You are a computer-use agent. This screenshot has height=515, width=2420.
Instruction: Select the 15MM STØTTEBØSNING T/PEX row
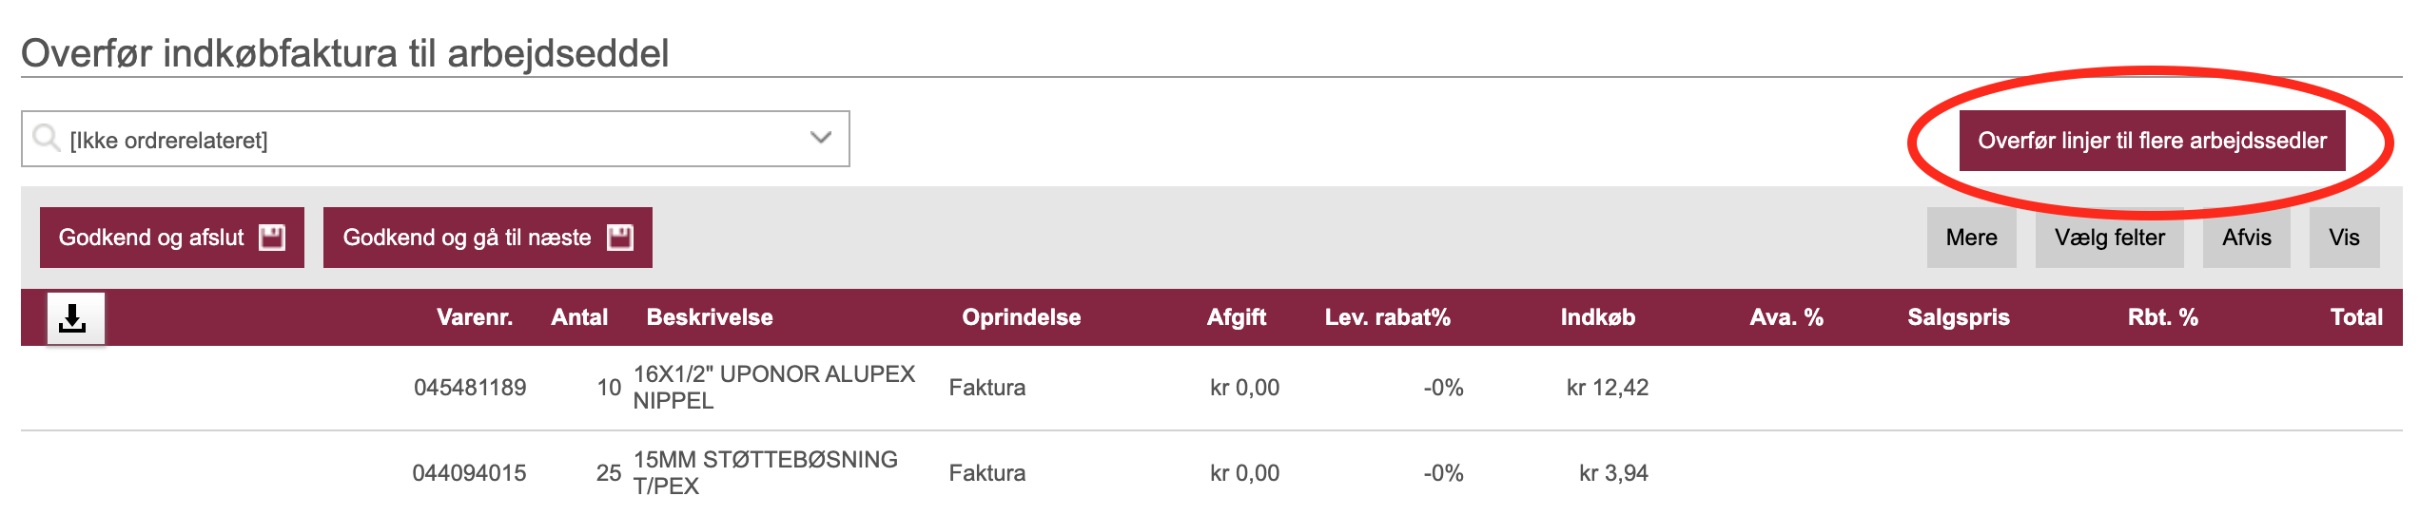[1212, 473]
